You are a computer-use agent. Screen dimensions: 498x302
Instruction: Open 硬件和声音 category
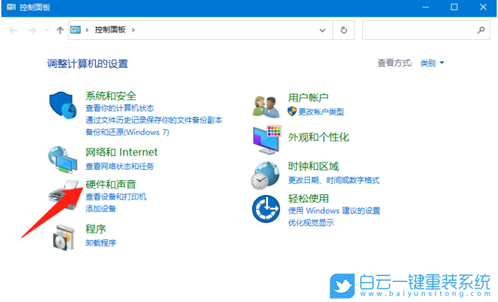tap(111, 184)
